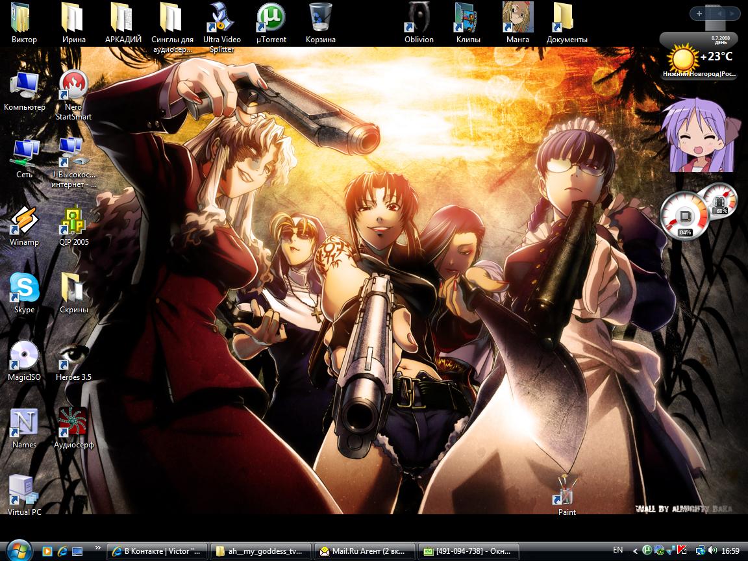
Task: Launch the Winamp shortcut
Action: coord(24,226)
